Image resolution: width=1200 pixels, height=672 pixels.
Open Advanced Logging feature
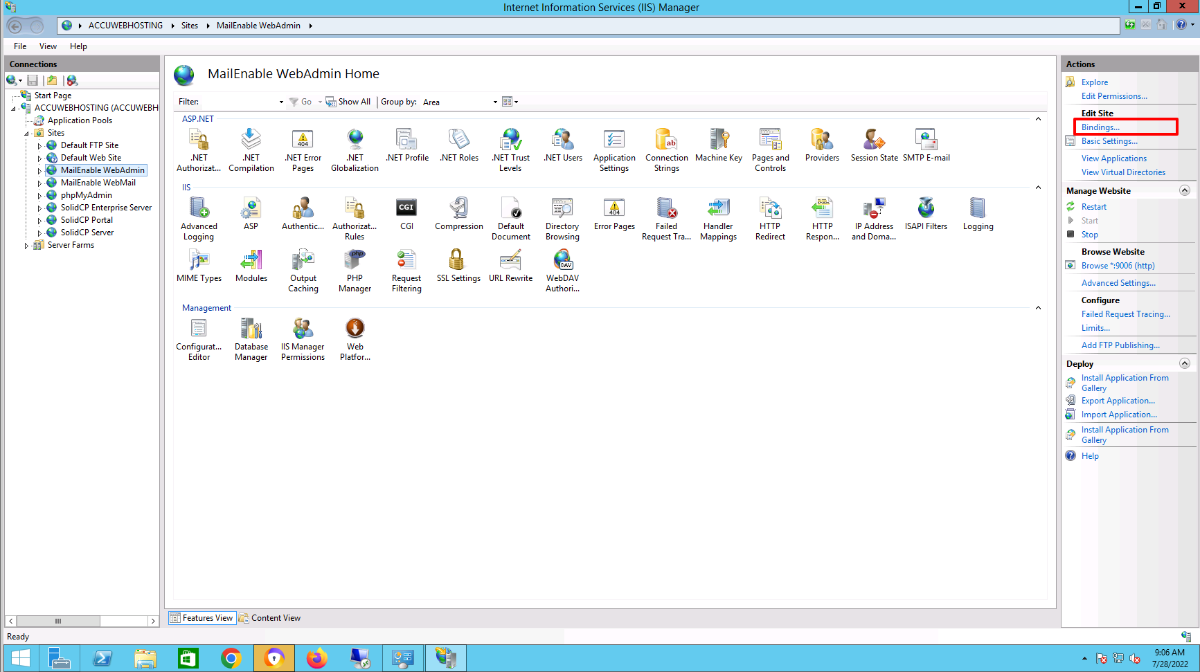(199, 218)
